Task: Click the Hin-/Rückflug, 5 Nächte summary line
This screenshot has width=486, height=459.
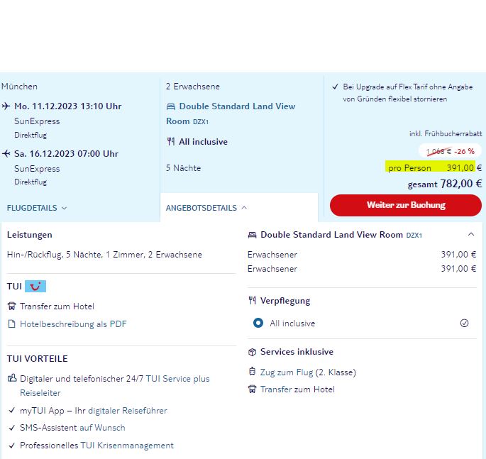Action: [x=104, y=255]
